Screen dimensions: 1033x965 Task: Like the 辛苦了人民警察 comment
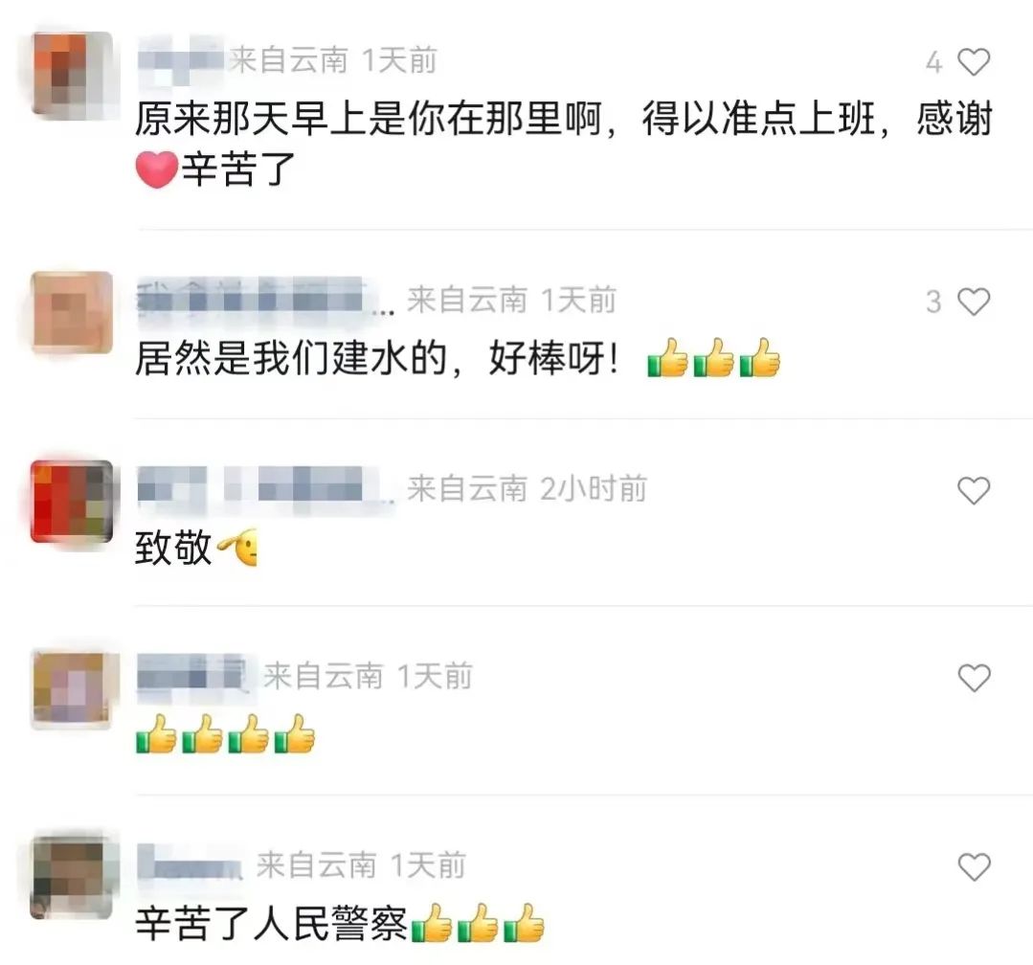coord(973,866)
